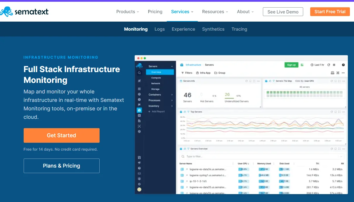The height and width of the screenshot is (202, 354).
Task: Open the Last 1 hr time picker
Action: [317, 65]
